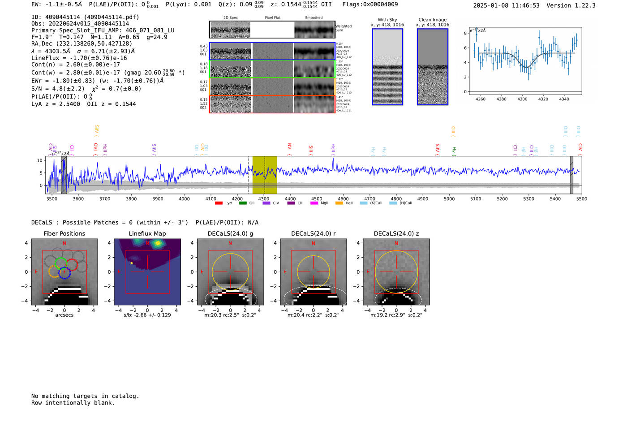This screenshot has width=627, height=427.
Task: Click the green OII legend swatch
Action: pos(243,203)
